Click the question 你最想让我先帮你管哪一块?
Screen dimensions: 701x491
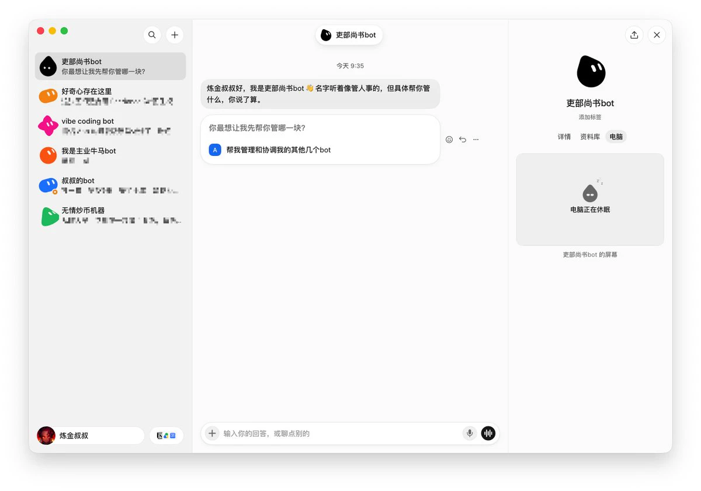pyautogui.click(x=257, y=128)
